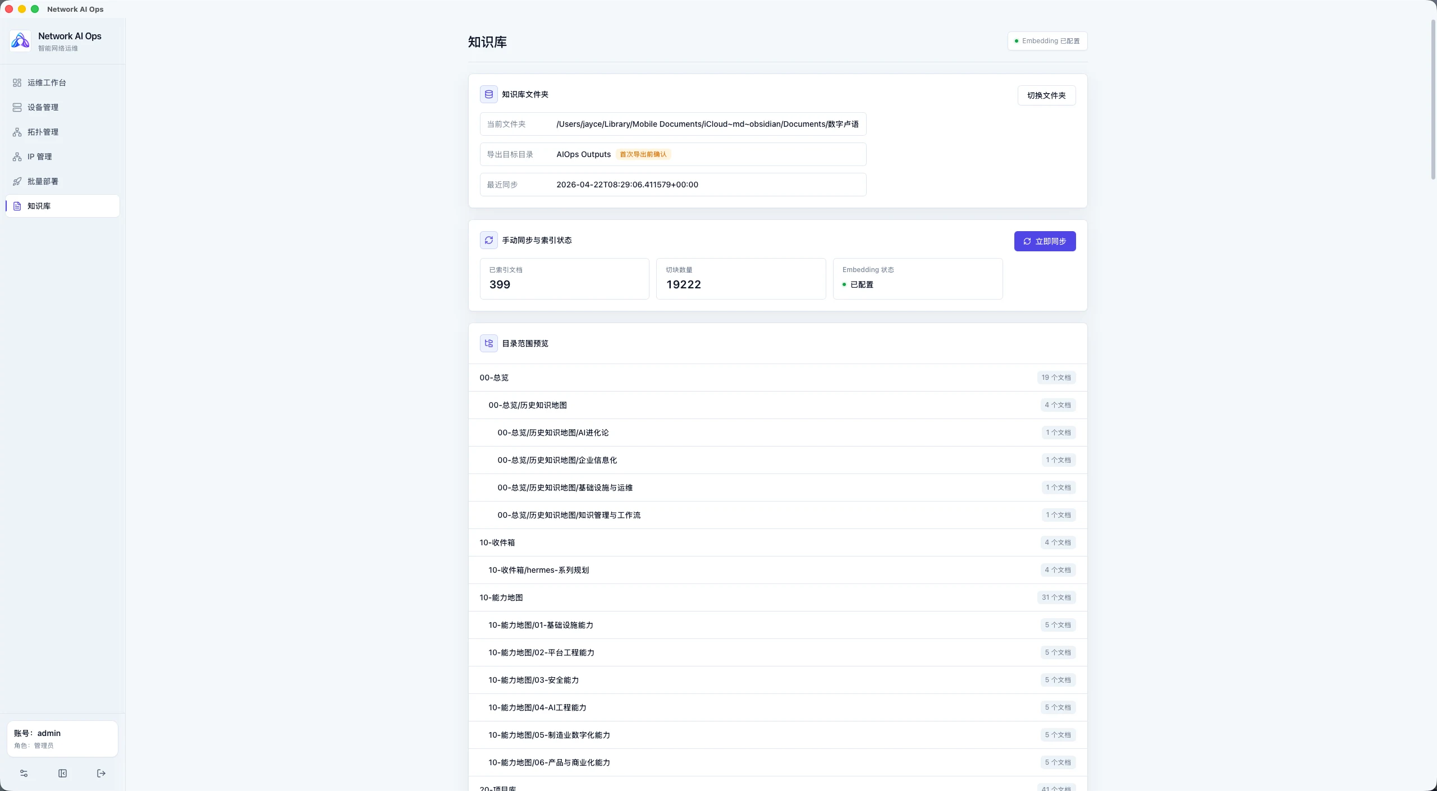1437x791 pixels.
Task: Select the 10-能力地图/05-制造业数字化能力 row
Action: click(x=778, y=735)
